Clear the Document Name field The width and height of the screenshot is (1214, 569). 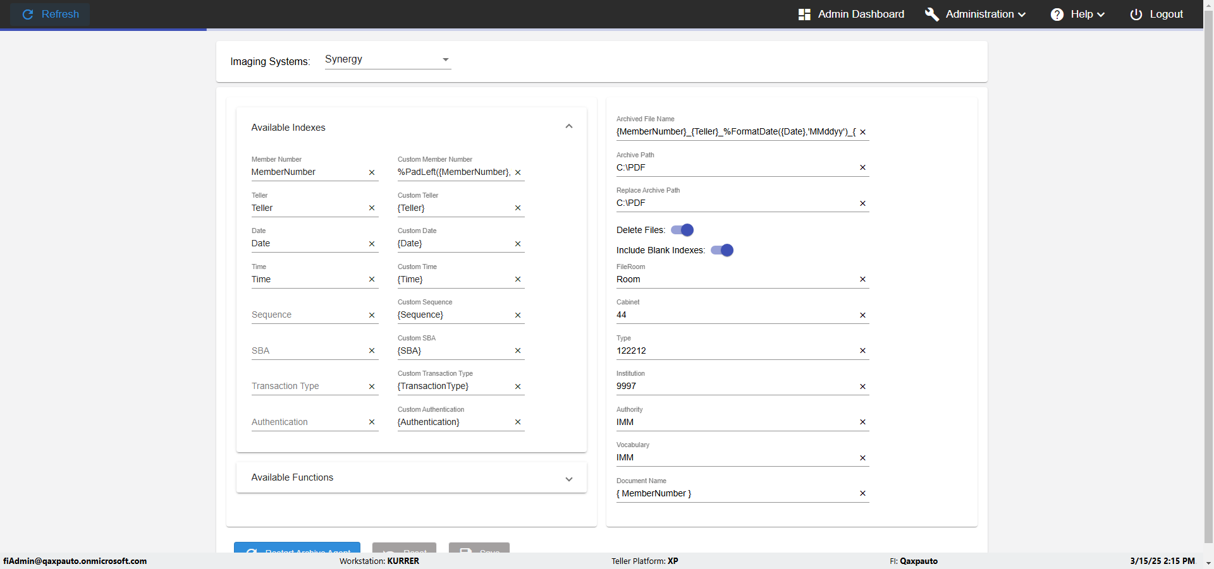(x=862, y=493)
